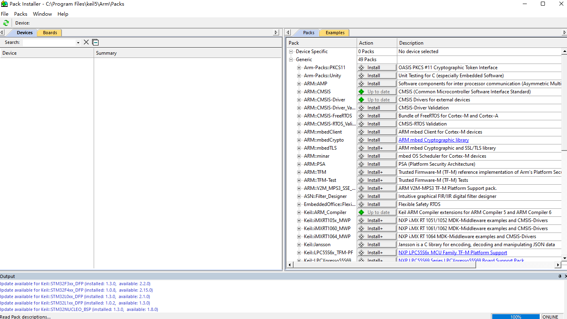Switch to the Packs tab
Viewport: 567px width, 319px height.
[308, 33]
